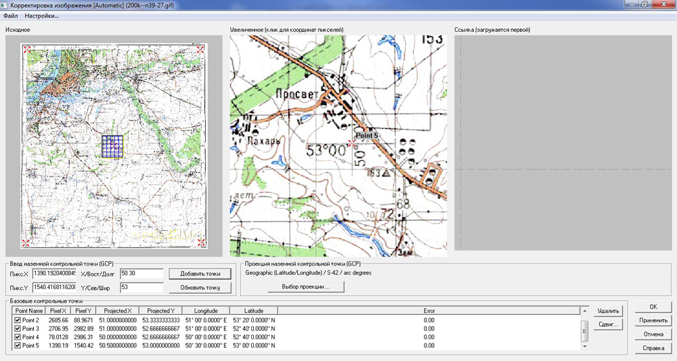Screen dimensions: 677x361
Task: Open the Сдвиг... dialog button
Action: coord(607,325)
